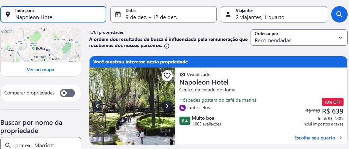Open Datas date range picker
Viewport: 349px width, 149px height.
coord(163,14)
